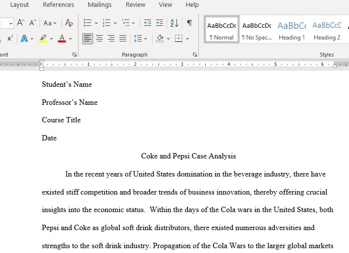349x253 pixels.
Task: Open the Bullets library dropdown arrow
Action: 96,23
